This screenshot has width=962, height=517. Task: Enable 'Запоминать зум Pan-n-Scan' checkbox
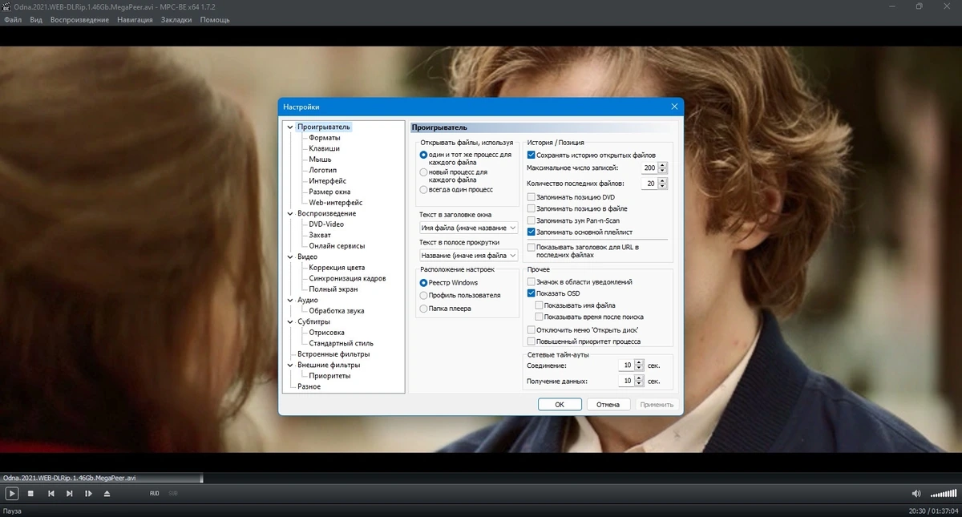click(x=531, y=220)
